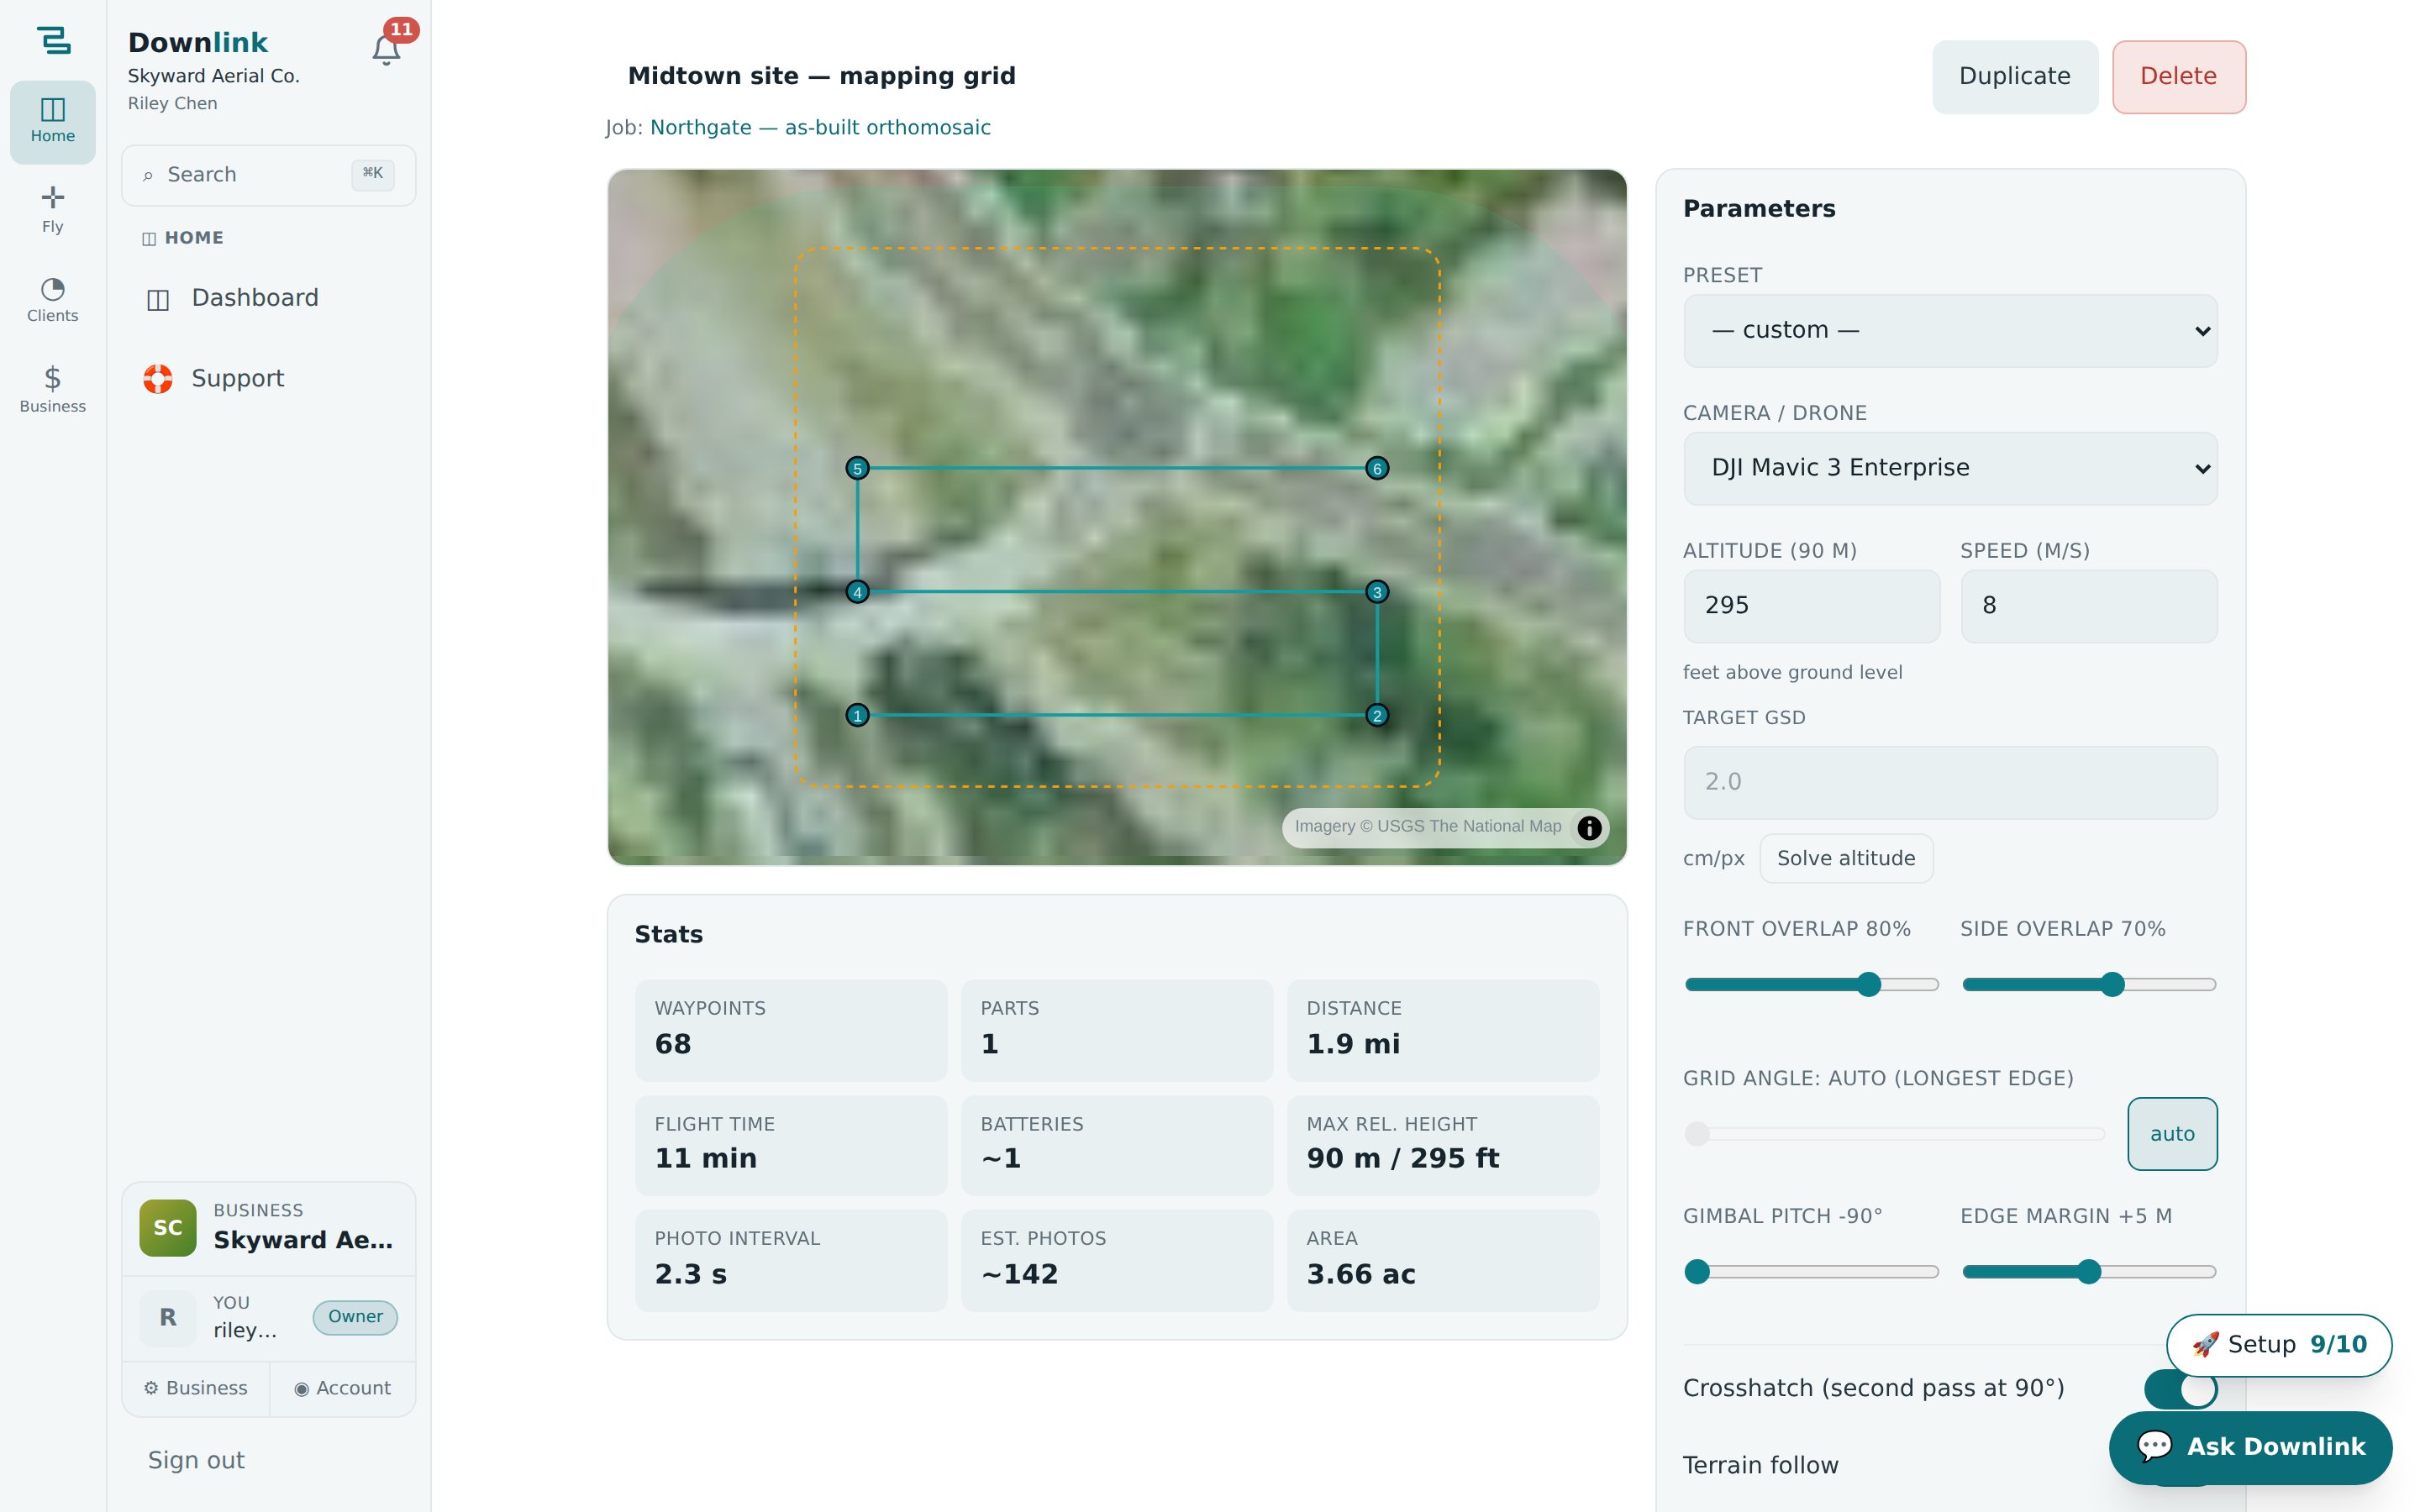The width and height of the screenshot is (2420, 1512).
Task: Open the Preset dropdown
Action: 1950,330
